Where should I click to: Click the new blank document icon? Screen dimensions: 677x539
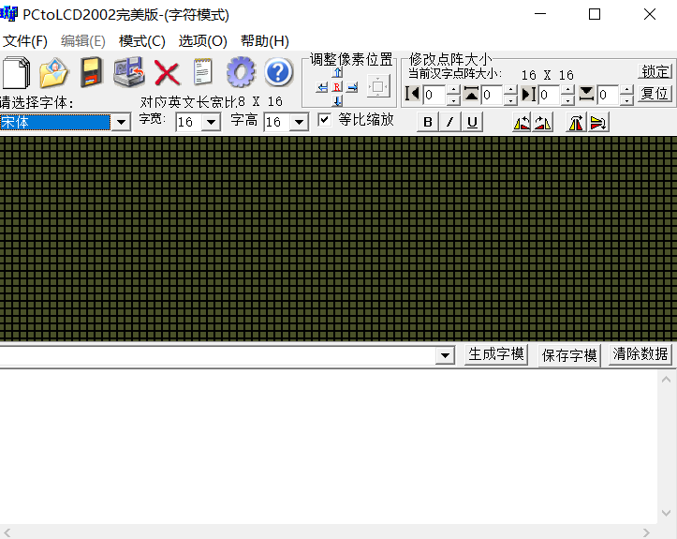pyautogui.click(x=17, y=72)
